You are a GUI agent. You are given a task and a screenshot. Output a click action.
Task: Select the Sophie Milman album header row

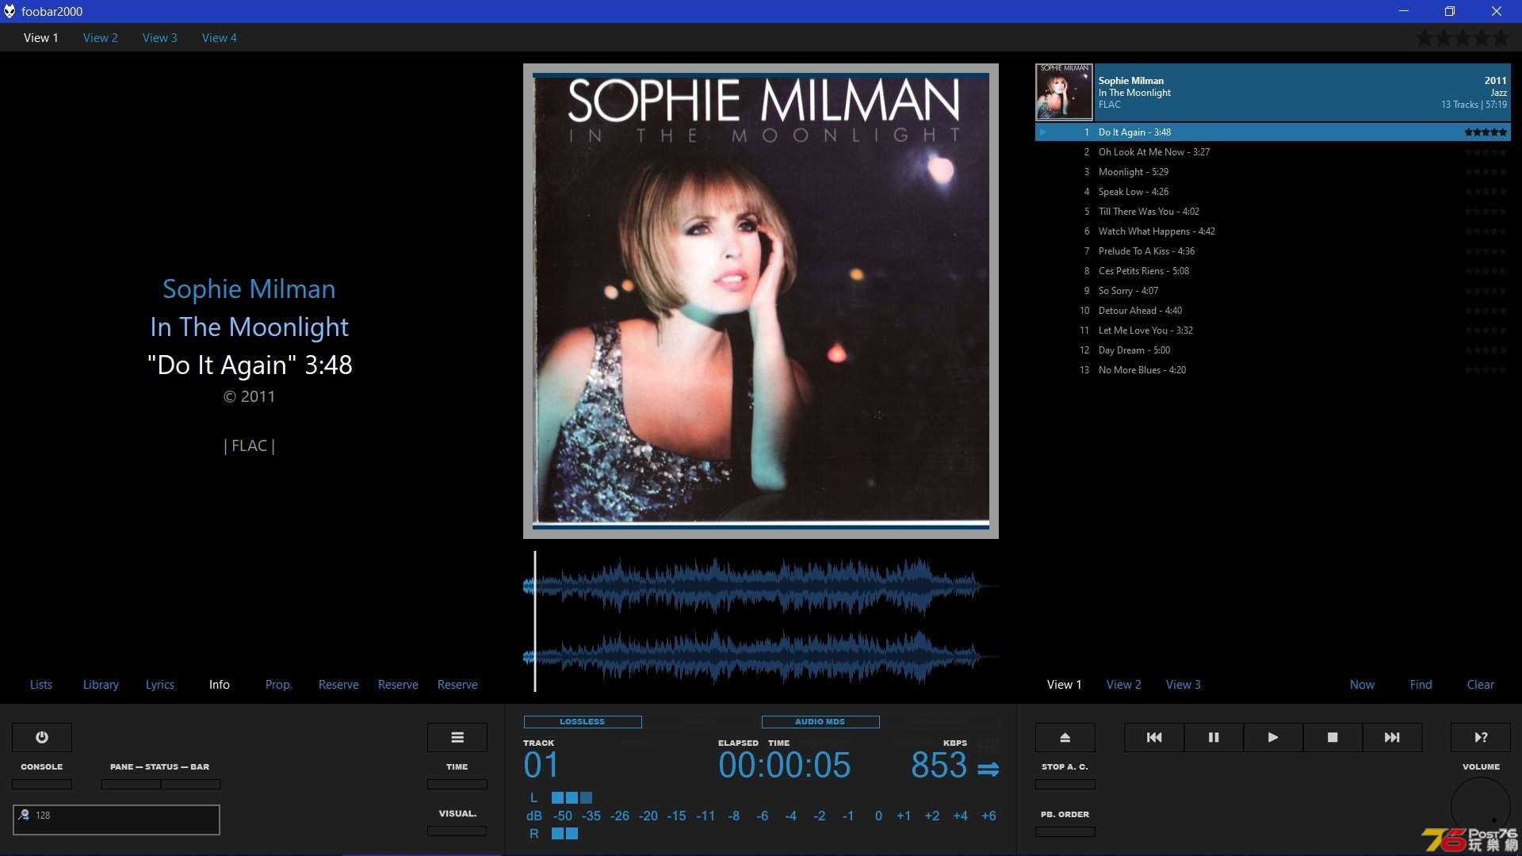click(x=1273, y=92)
